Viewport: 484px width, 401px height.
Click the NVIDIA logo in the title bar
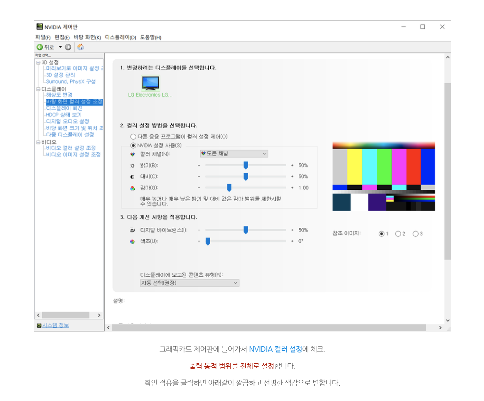click(40, 27)
